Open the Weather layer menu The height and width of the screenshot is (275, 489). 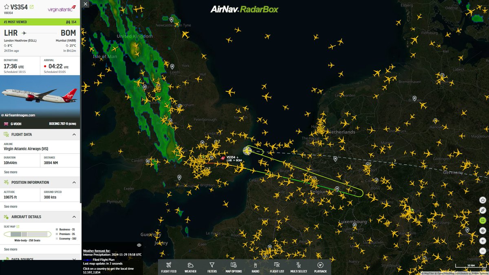click(x=190, y=267)
